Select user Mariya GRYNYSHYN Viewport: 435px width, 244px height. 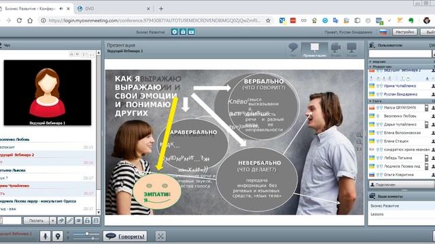[x=400, y=108]
